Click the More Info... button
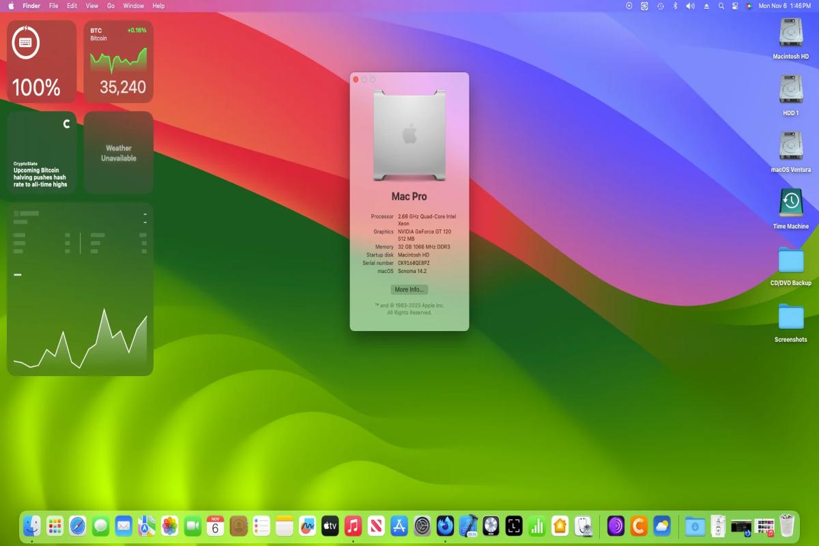 (409, 289)
